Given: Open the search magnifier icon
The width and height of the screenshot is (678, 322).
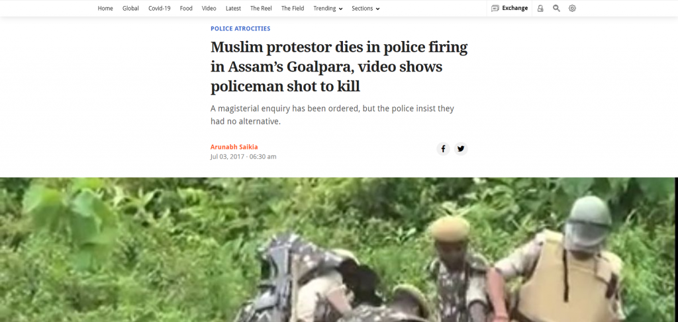Looking at the screenshot, I should click(x=556, y=8).
